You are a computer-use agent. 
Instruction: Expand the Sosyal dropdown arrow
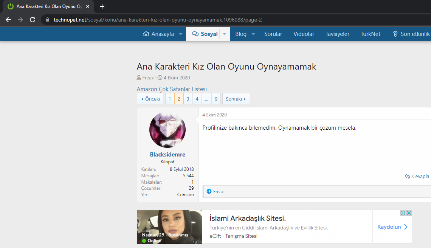[x=225, y=34]
